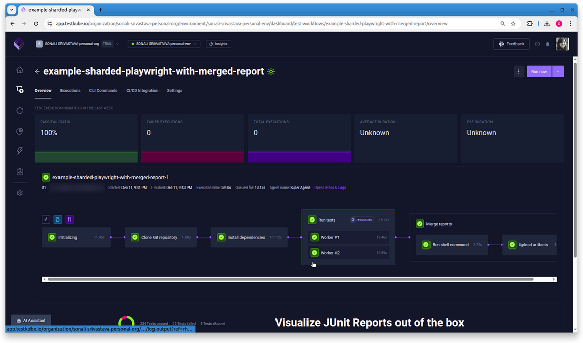Click the green pass/fail ratio bar
The width and height of the screenshot is (583, 343).
tap(86, 157)
